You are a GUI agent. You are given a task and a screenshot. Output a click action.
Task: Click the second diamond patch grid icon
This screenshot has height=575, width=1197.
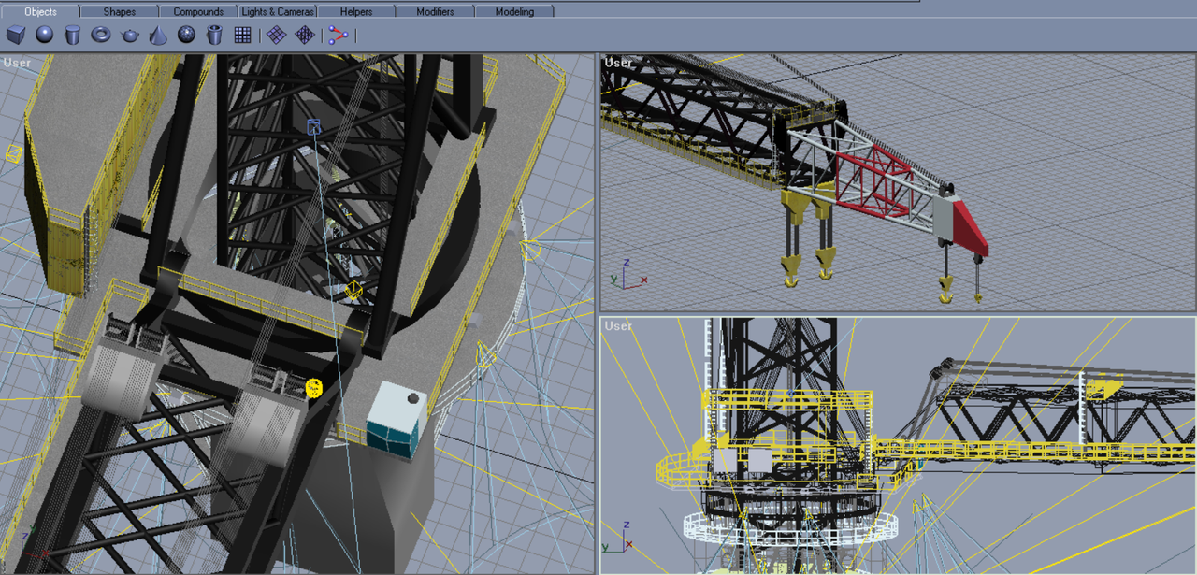click(x=304, y=36)
